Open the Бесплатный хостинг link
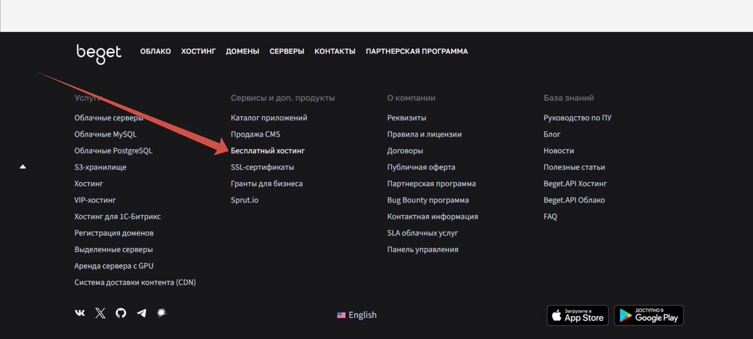This screenshot has height=339, width=753. [x=268, y=151]
